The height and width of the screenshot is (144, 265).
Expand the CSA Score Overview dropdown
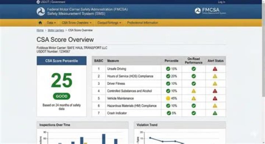[77, 23]
